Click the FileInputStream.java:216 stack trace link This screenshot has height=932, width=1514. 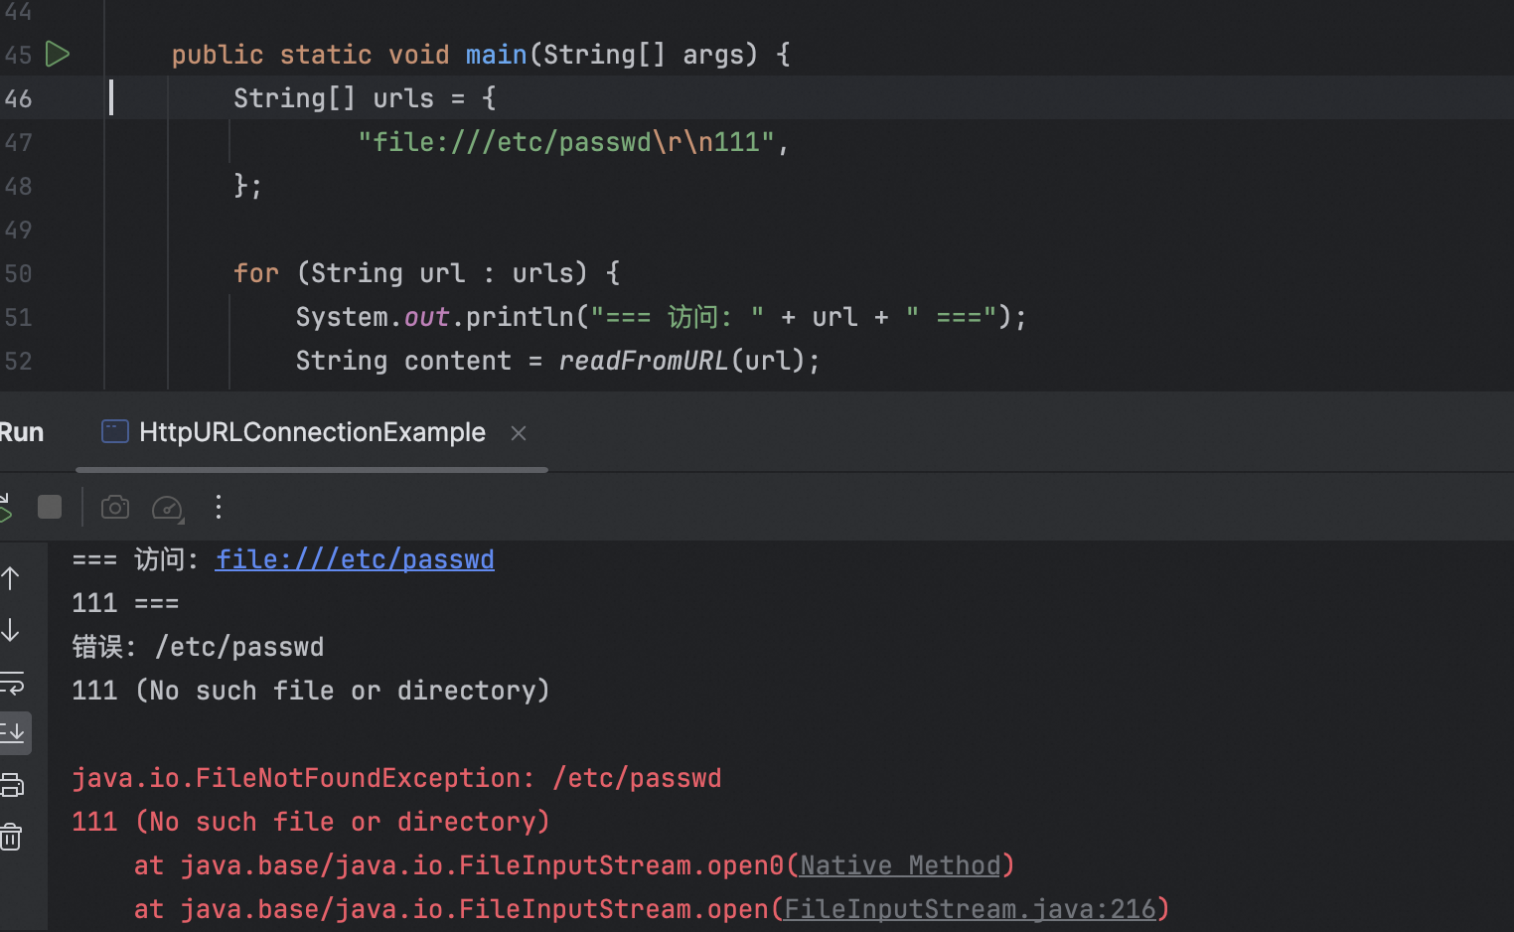(970, 909)
